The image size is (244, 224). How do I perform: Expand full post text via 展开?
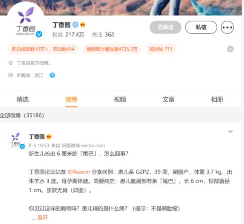(x=42, y=217)
